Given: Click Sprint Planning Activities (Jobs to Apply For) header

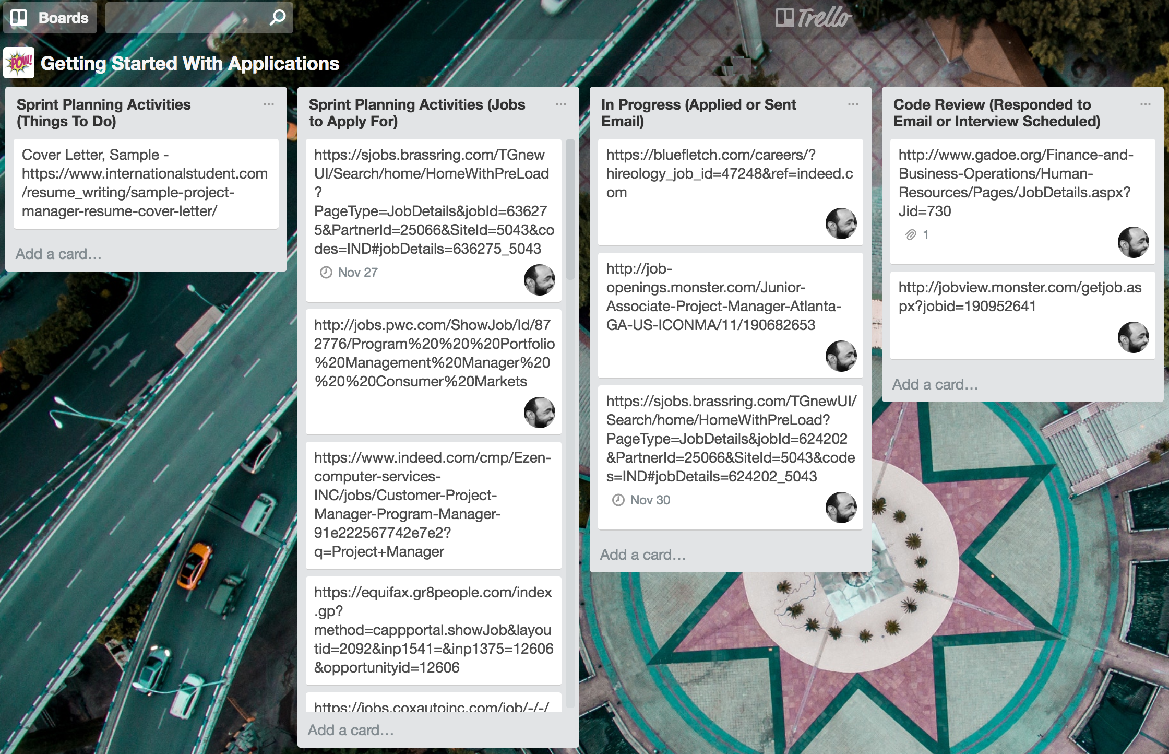Looking at the screenshot, I should pyautogui.click(x=417, y=113).
